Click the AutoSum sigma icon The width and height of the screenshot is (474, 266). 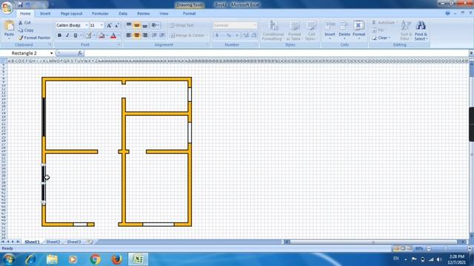pyautogui.click(x=374, y=23)
